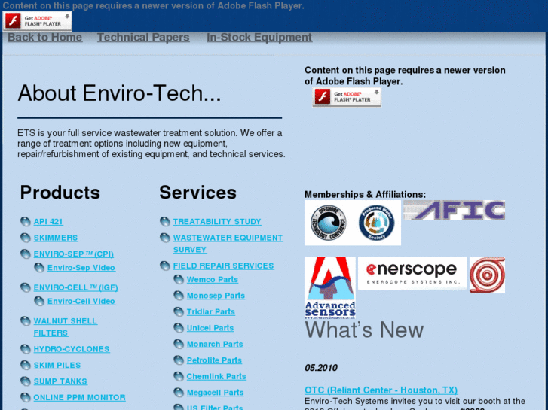Click the red spiral logo
The image size is (548, 410).
(487, 275)
